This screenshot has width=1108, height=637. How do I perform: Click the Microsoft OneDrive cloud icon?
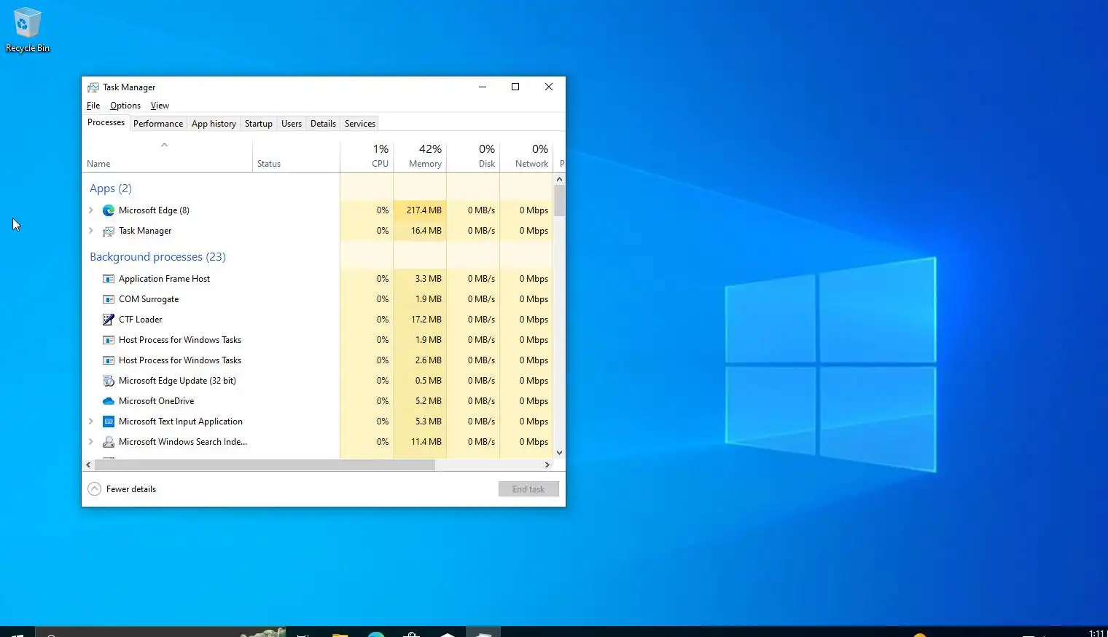(x=109, y=401)
